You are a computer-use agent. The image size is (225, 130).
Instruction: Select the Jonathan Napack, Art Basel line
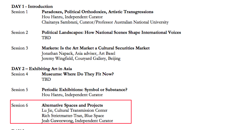pyautogui.click(x=78, y=53)
